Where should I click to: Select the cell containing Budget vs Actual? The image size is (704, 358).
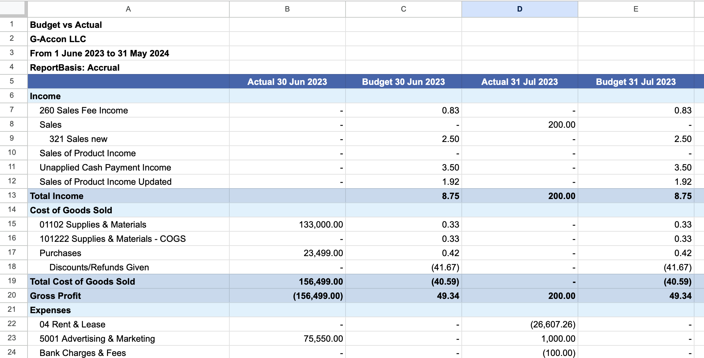point(128,24)
